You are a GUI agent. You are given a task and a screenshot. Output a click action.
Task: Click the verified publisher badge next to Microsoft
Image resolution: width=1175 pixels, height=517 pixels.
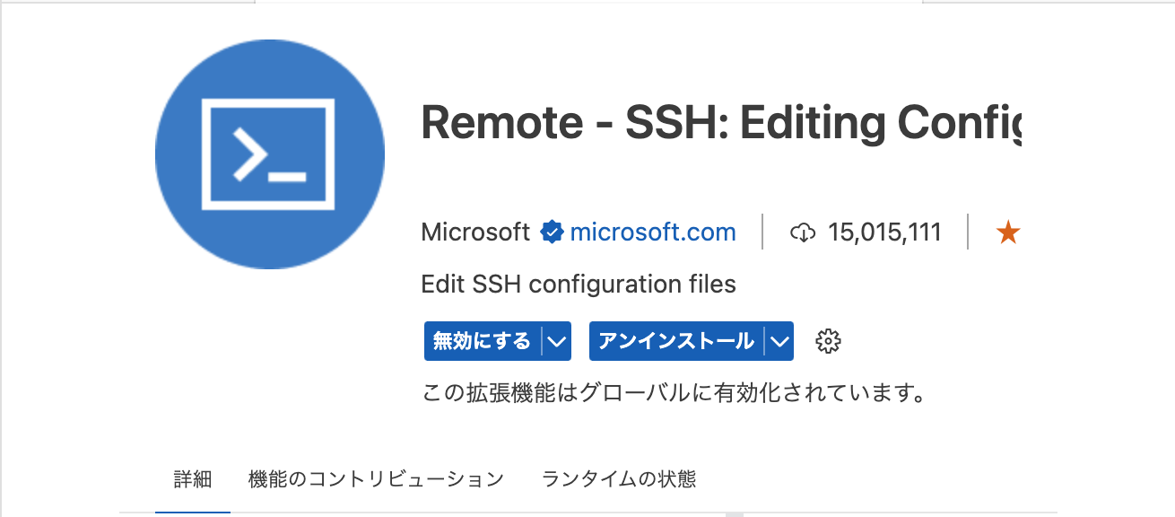point(553,232)
